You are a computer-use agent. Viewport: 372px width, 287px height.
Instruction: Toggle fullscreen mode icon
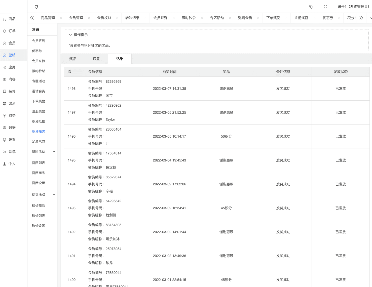(325, 7)
